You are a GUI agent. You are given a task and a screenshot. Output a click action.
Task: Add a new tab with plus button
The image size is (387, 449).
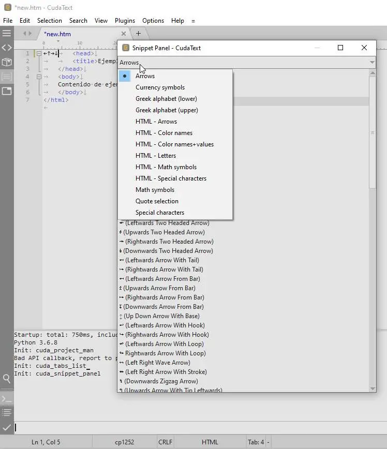(x=138, y=34)
